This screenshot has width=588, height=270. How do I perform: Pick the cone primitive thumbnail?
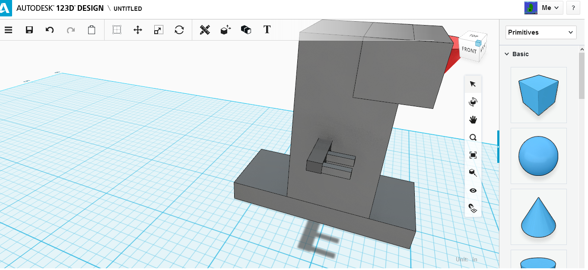click(538, 217)
